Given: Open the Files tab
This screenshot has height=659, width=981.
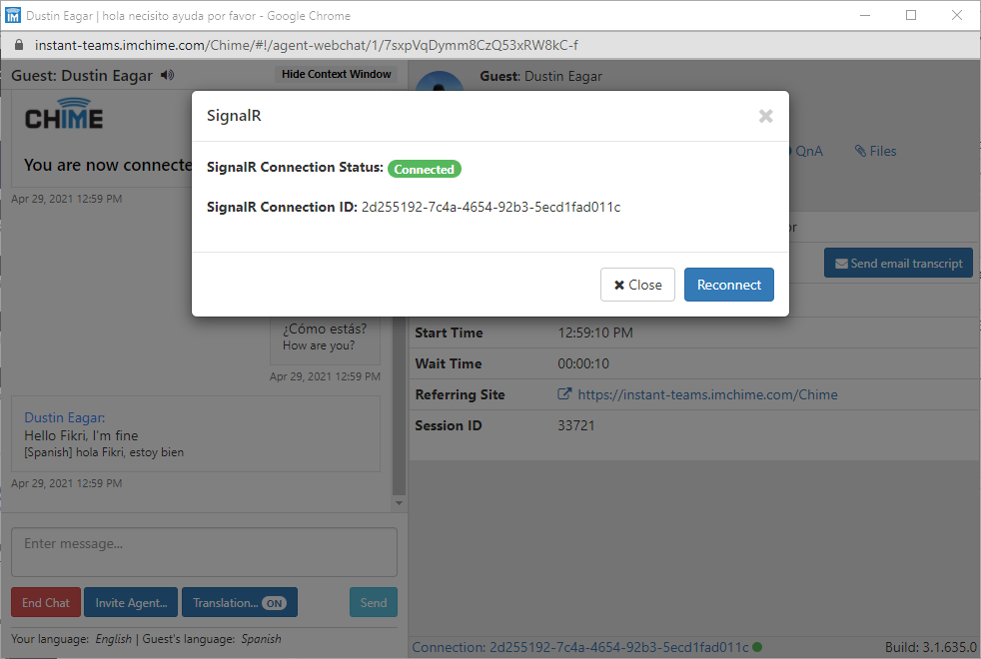Looking at the screenshot, I should (x=876, y=151).
